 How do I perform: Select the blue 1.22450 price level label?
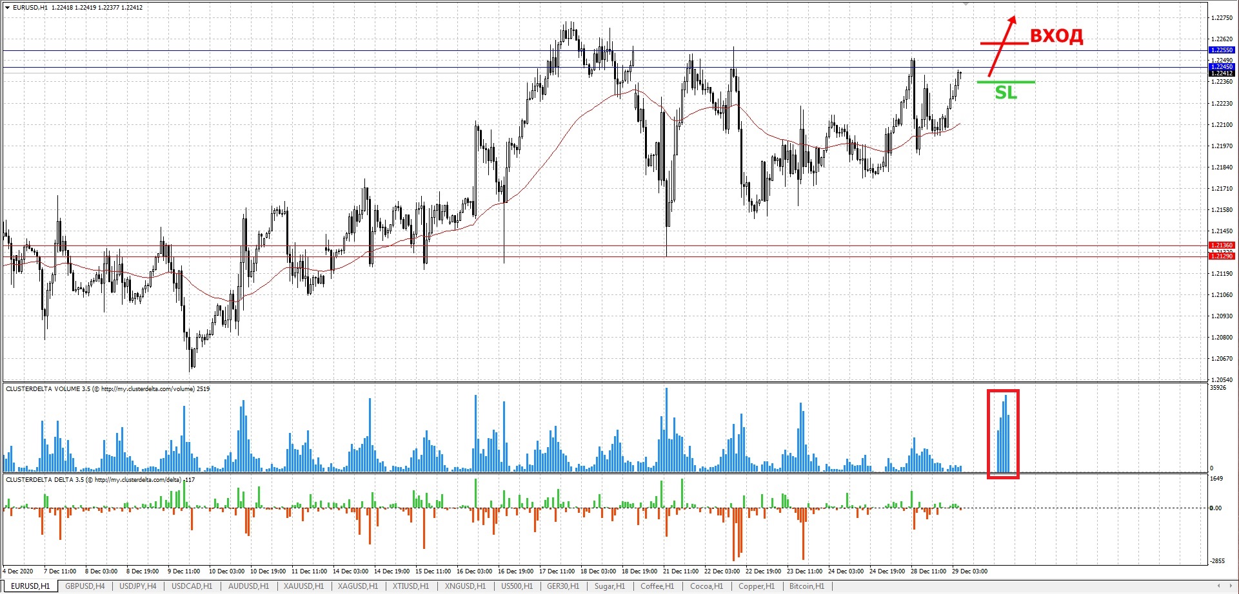[1221, 67]
